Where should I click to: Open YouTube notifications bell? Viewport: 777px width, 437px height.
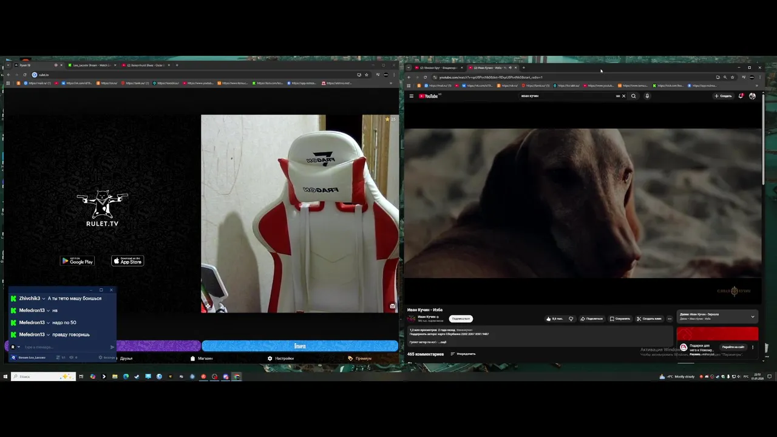coord(741,96)
